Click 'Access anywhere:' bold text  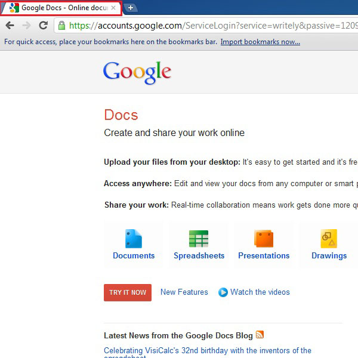pos(138,183)
